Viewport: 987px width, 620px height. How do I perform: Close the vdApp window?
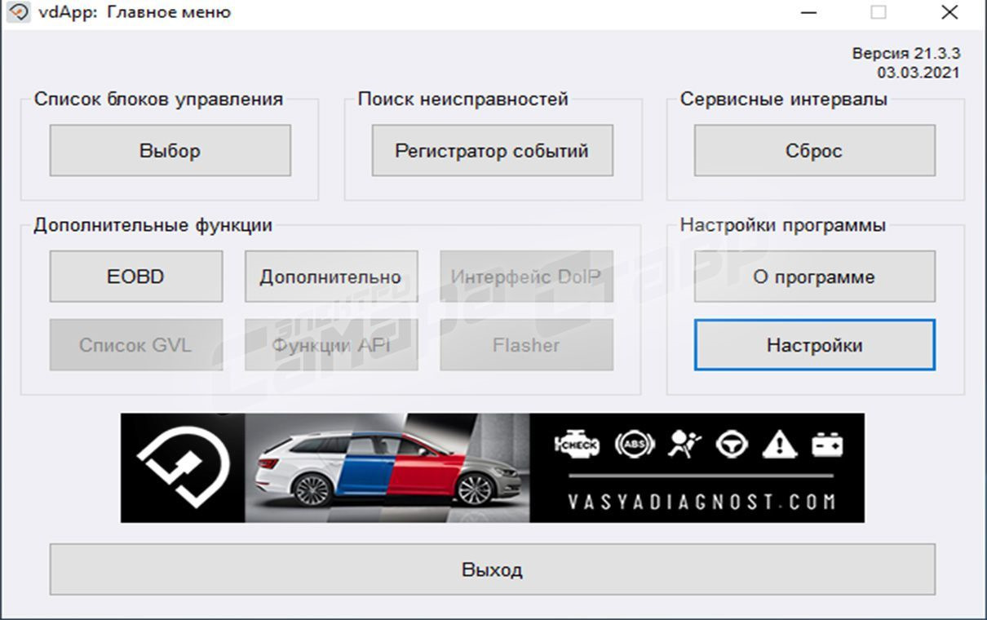pyautogui.click(x=949, y=12)
